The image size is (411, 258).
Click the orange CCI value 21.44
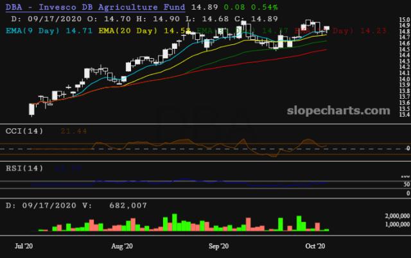[73, 130]
